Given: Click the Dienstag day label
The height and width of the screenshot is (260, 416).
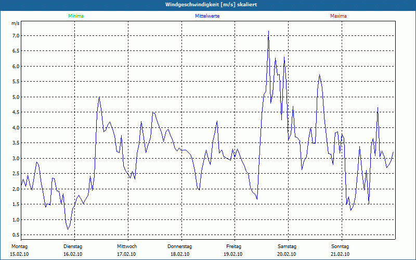Looking at the screenshot, I should 73,246.
